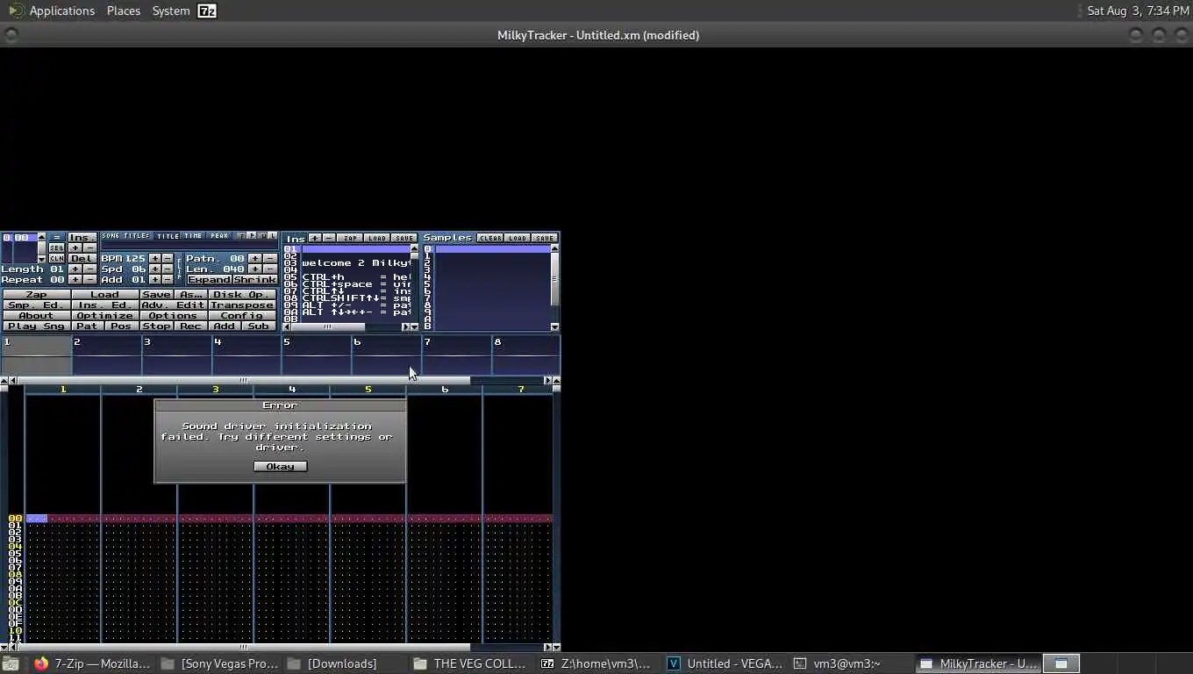Click the Ins panel SAVE button
This screenshot has height=674, width=1193.
(x=404, y=238)
